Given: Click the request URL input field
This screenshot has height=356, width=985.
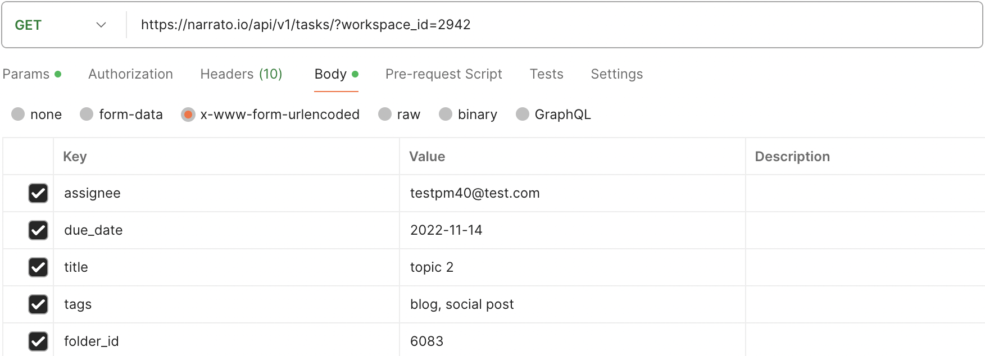Looking at the screenshot, I should [506, 25].
